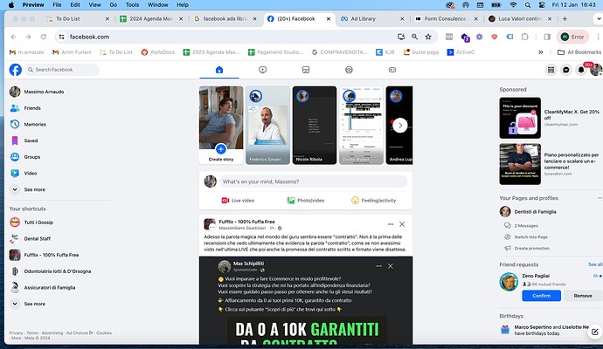Show next stories with the arrow
Screen dimensions: 603x349
[400, 125]
